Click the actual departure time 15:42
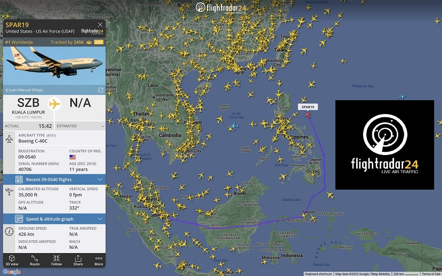Viewport: 442px width, 276px height. (45, 126)
